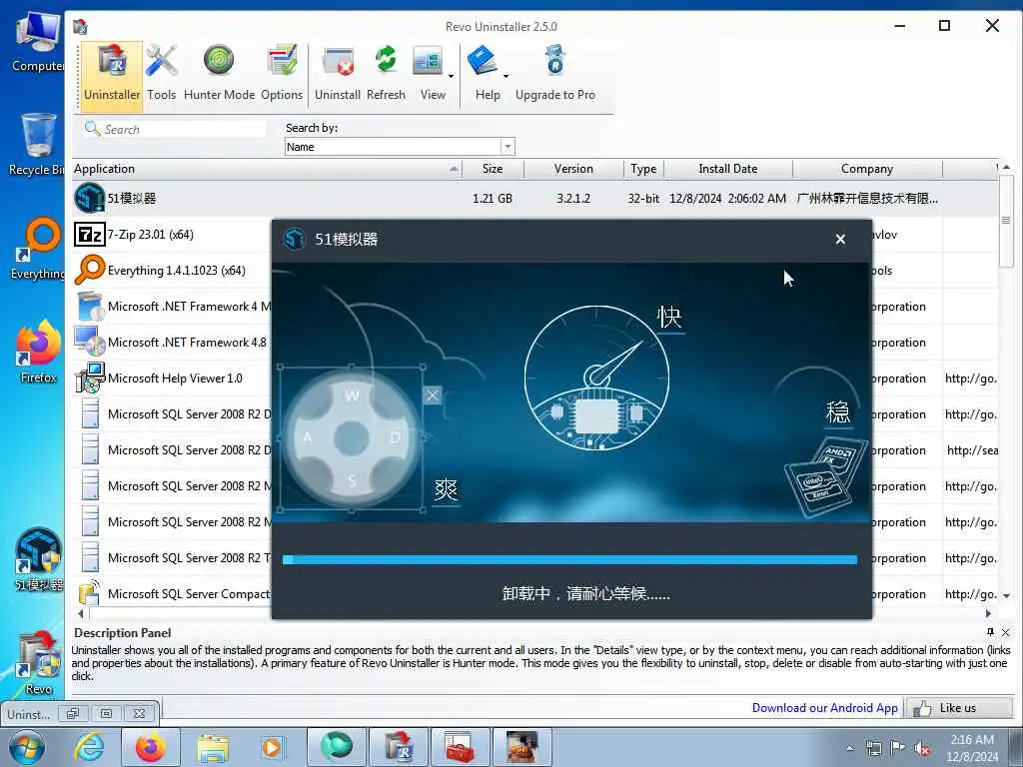This screenshot has height=767, width=1023.
Task: Click the horizontal scrollbar right arrow
Action: click(988, 614)
